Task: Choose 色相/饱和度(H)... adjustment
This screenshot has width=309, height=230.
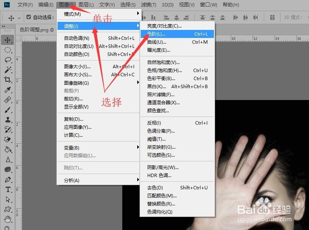Action: point(177,71)
